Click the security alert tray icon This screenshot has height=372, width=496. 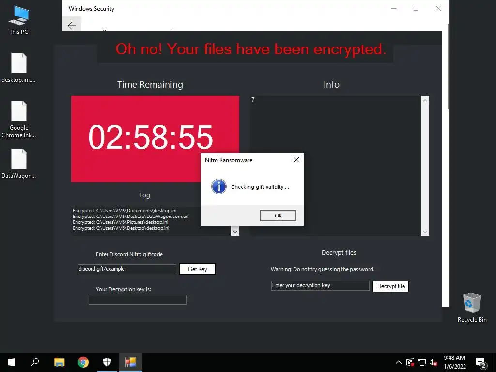pyautogui.click(x=410, y=362)
